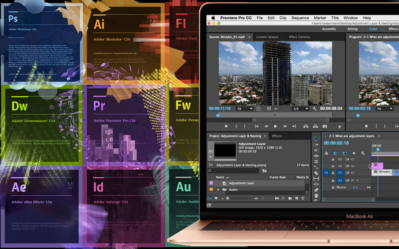Image resolution: width=399 pixels, height=249 pixels.
Task: Switch to Lumetri Scopes tab
Action: pyautogui.click(x=267, y=37)
